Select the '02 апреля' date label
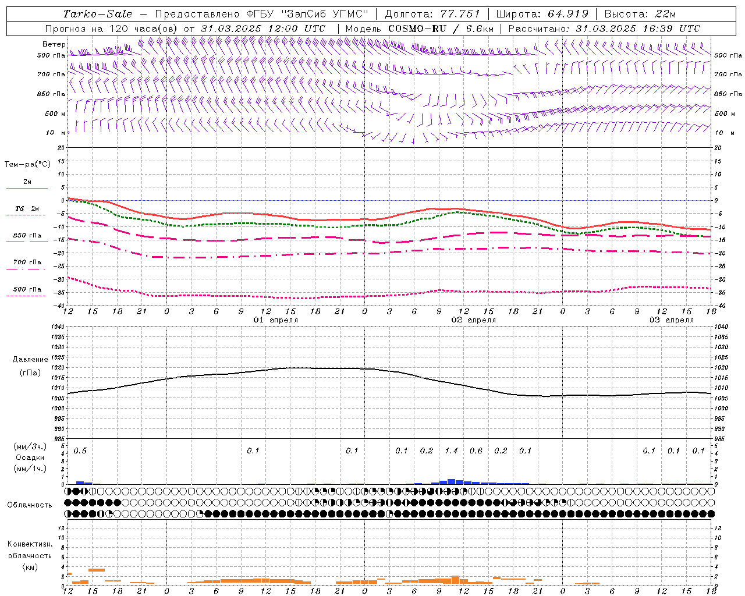The width and height of the screenshot is (745, 596). 474,320
